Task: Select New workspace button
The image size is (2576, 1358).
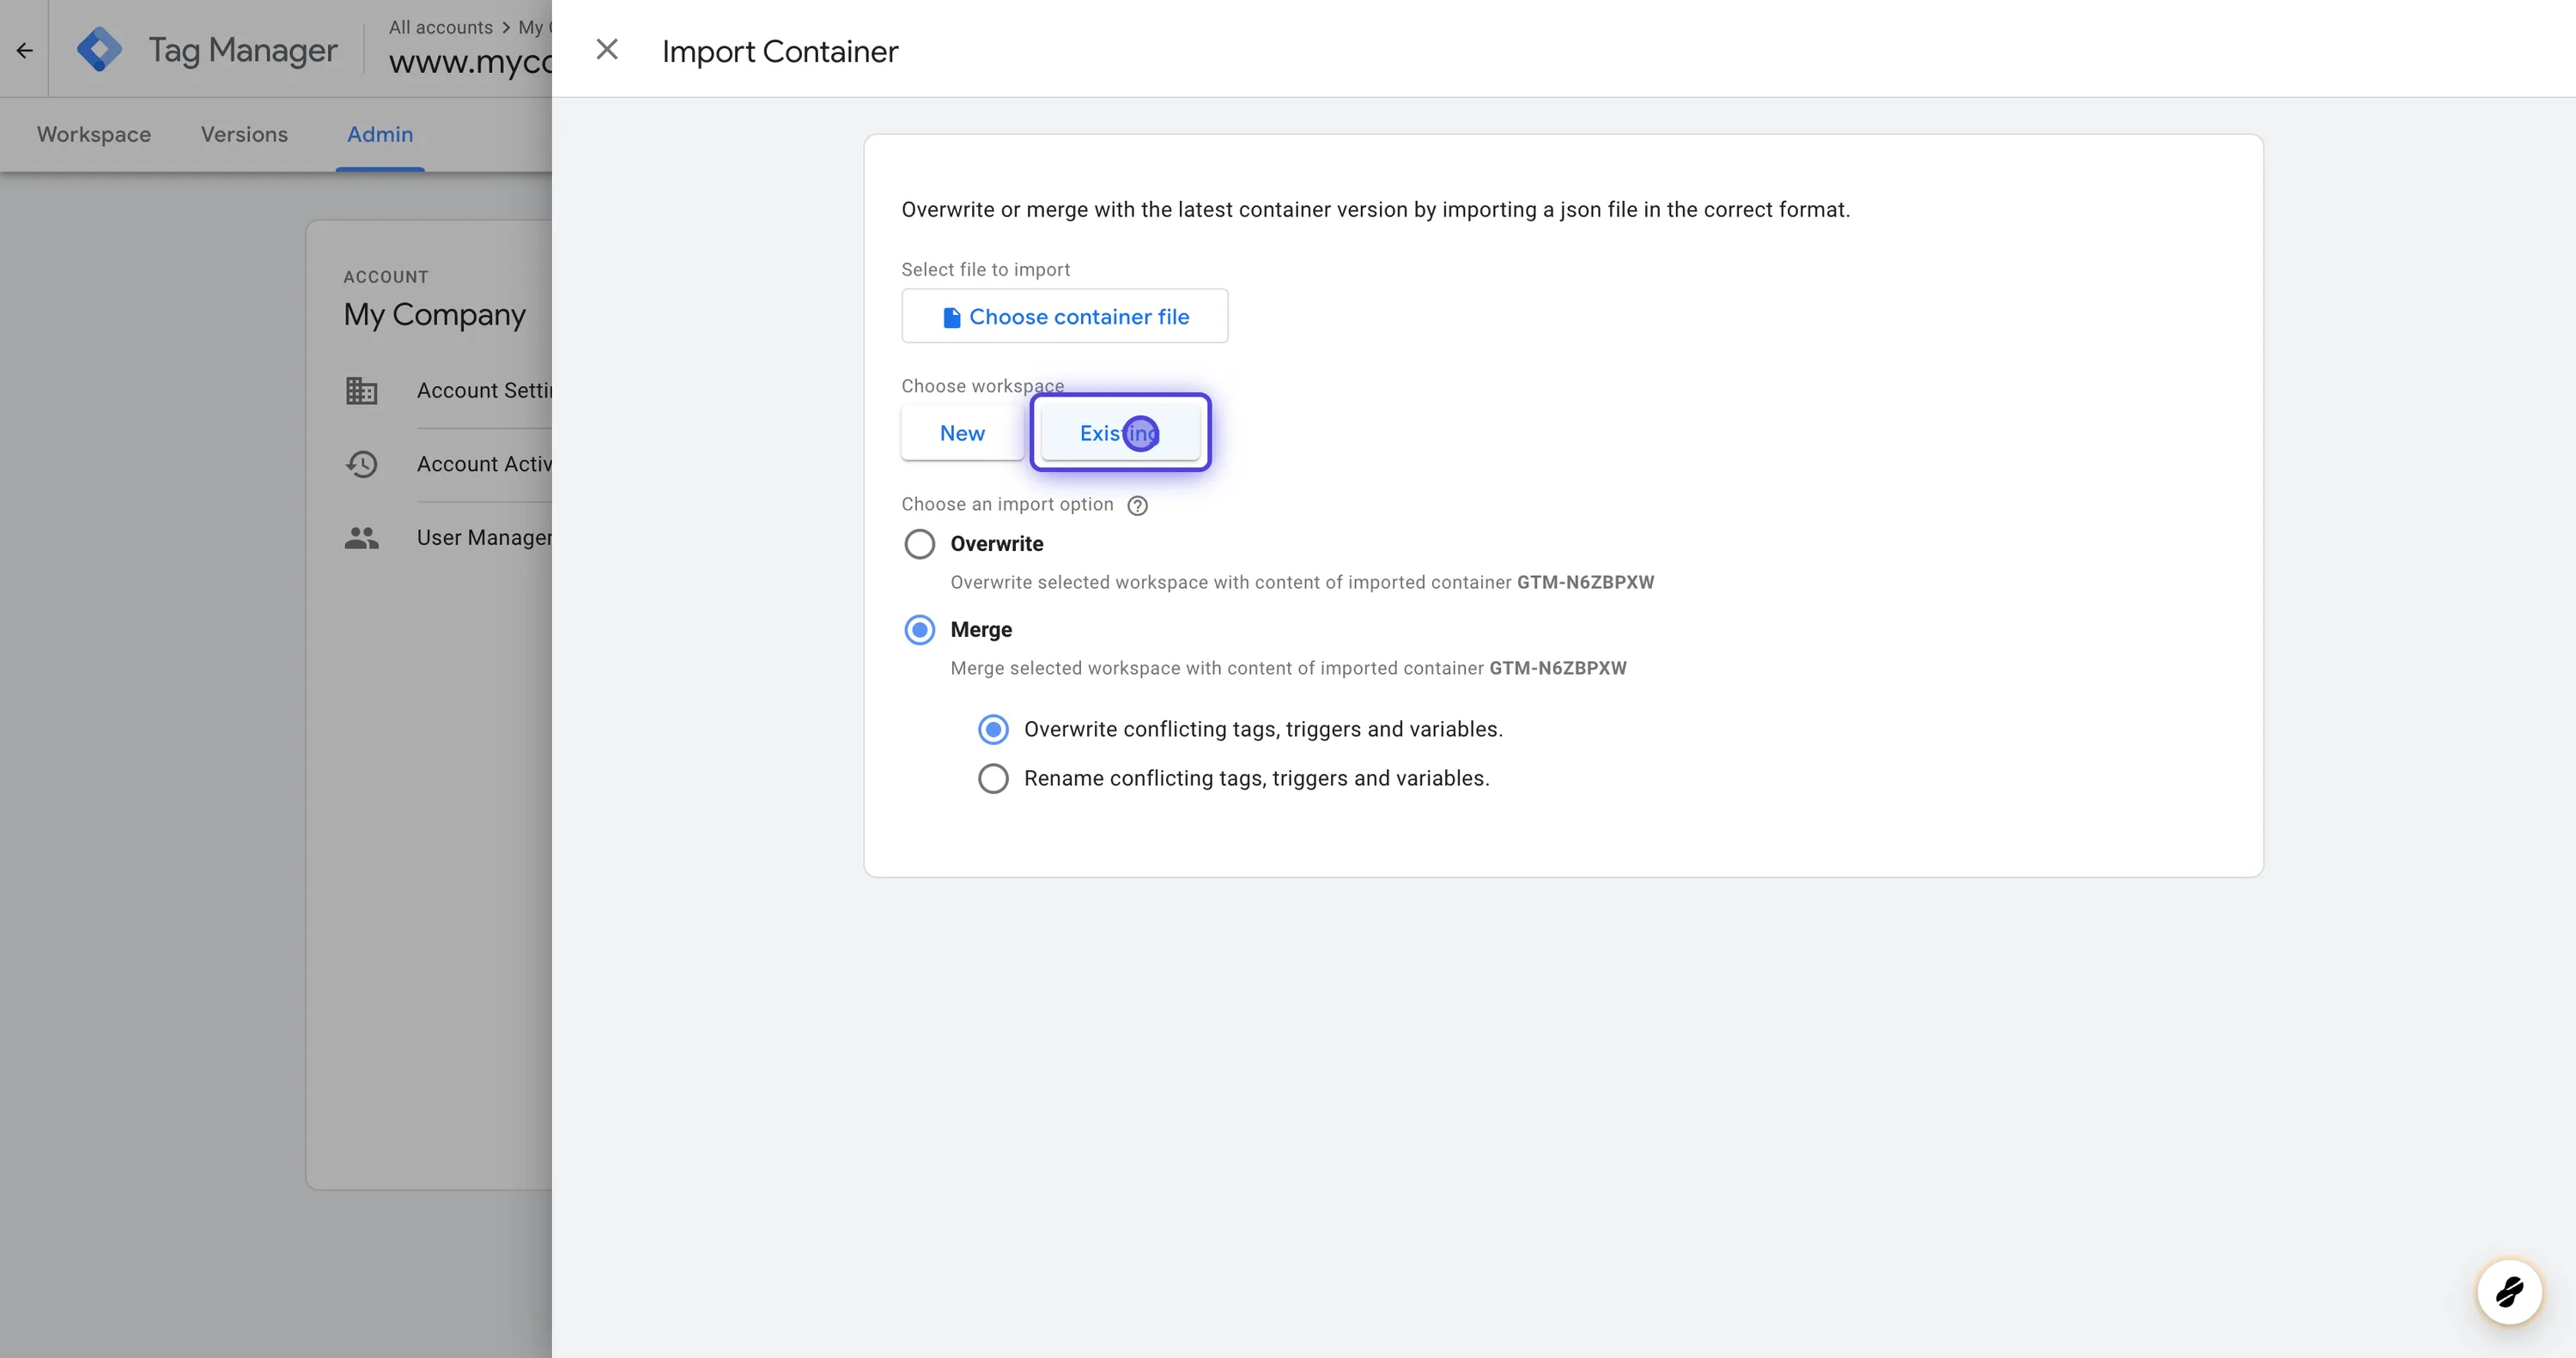Action: 962,433
